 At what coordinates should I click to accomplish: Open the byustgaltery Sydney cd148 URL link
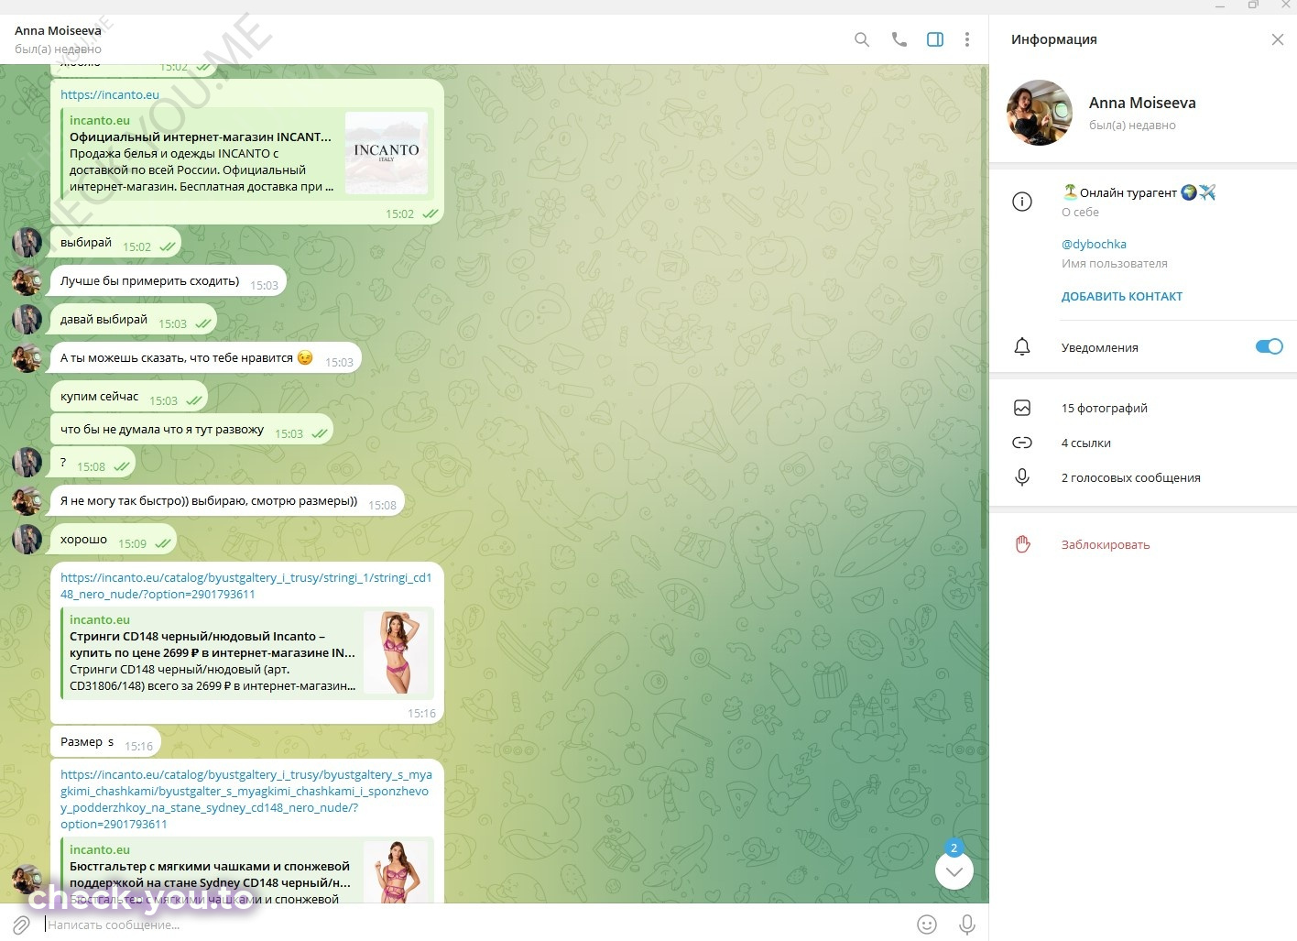pyautogui.click(x=245, y=799)
